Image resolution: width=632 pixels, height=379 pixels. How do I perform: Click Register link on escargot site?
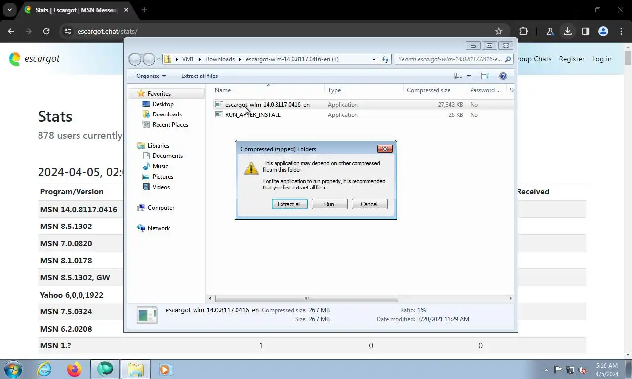tap(572, 59)
